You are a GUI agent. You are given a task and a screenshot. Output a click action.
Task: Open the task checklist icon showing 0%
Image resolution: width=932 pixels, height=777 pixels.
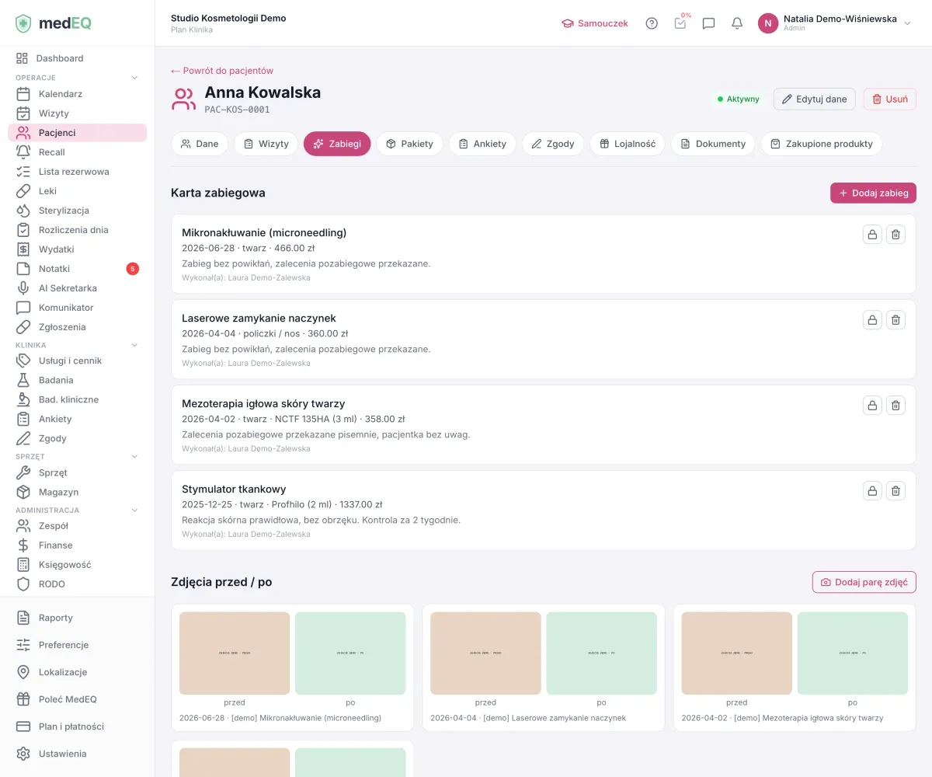coord(680,23)
